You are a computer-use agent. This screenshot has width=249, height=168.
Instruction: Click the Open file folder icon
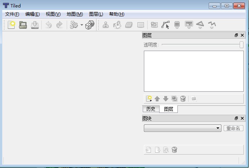pyautogui.click(x=23, y=25)
